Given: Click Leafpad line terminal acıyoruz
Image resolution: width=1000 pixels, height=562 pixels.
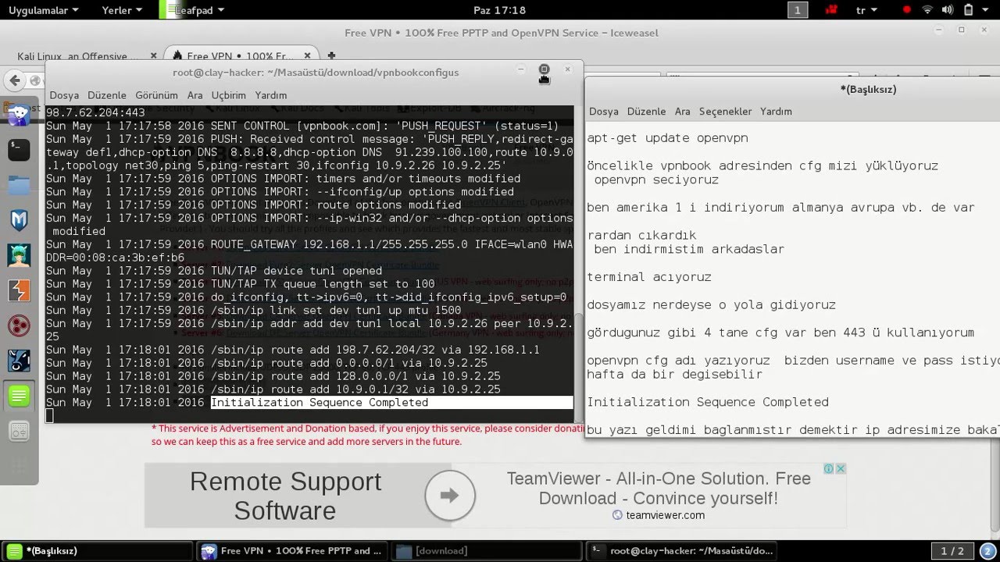Looking at the screenshot, I should tap(649, 277).
